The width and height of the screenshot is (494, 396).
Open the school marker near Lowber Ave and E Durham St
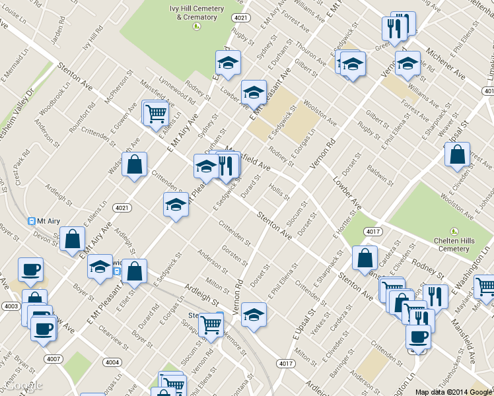254,93
